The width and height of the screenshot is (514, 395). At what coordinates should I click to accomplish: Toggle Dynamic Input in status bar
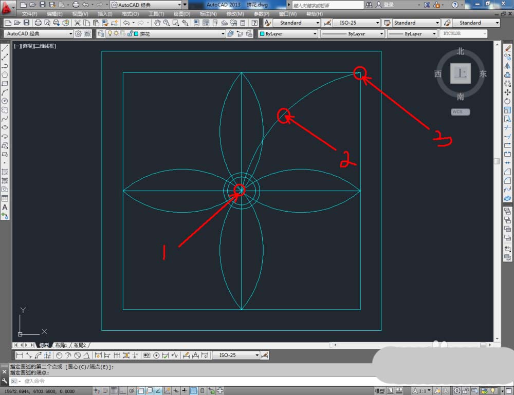pyautogui.click(x=176, y=391)
